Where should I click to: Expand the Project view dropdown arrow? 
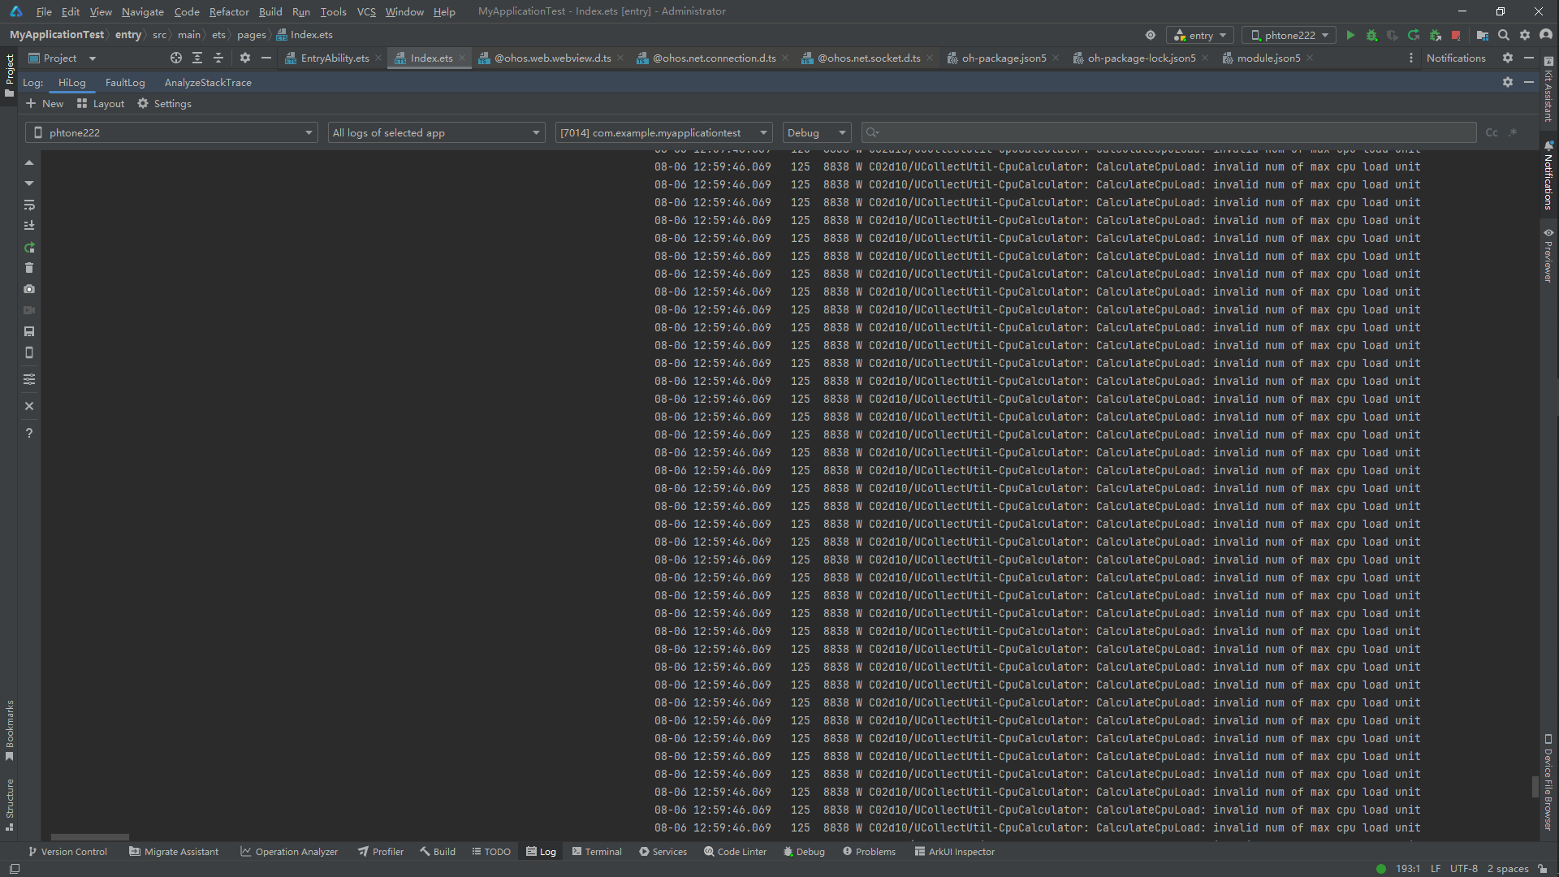[92, 58]
